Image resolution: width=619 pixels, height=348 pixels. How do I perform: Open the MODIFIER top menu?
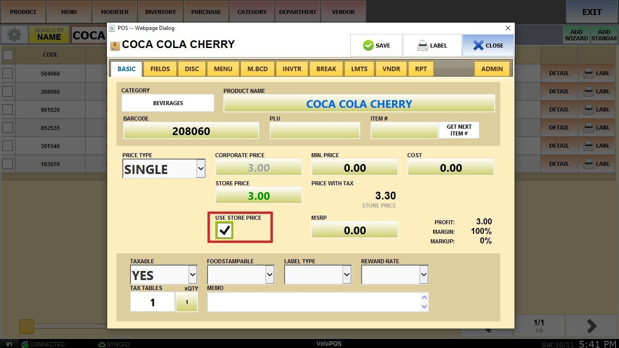115,12
